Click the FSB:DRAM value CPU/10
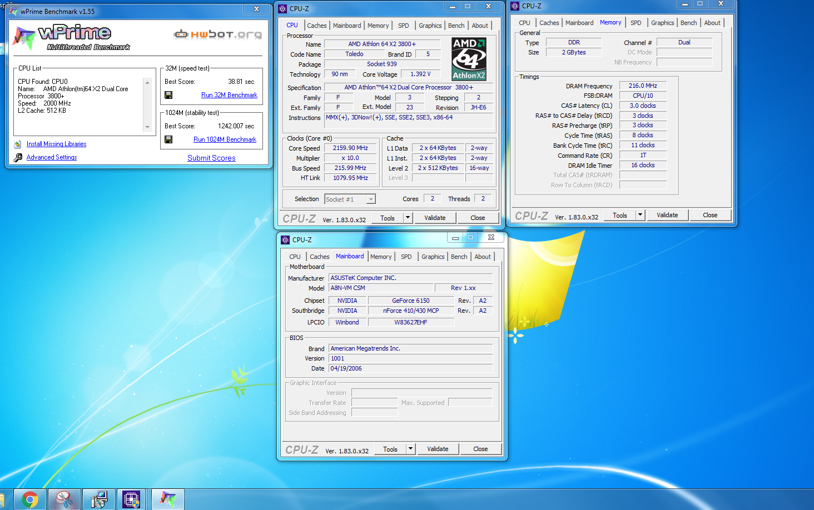The image size is (814, 510). tap(643, 96)
